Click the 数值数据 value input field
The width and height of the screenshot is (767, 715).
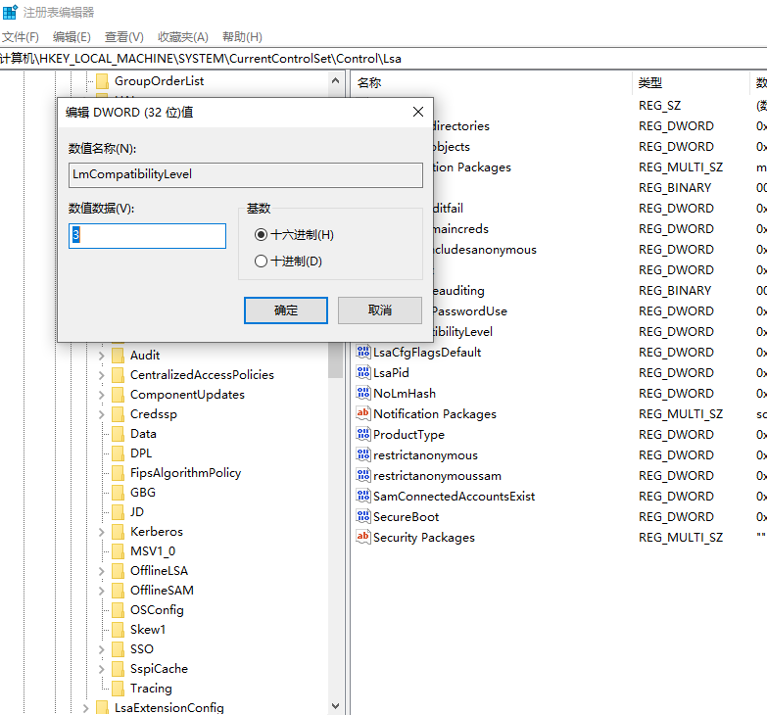click(x=147, y=236)
